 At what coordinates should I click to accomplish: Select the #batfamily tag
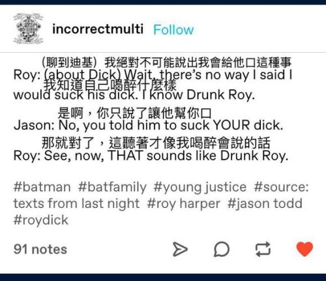[112, 187]
